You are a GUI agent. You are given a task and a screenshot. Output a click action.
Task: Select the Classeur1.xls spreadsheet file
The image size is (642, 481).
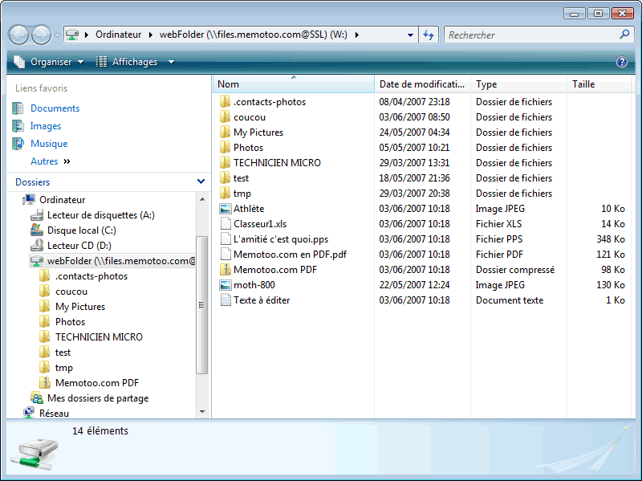pyautogui.click(x=259, y=224)
